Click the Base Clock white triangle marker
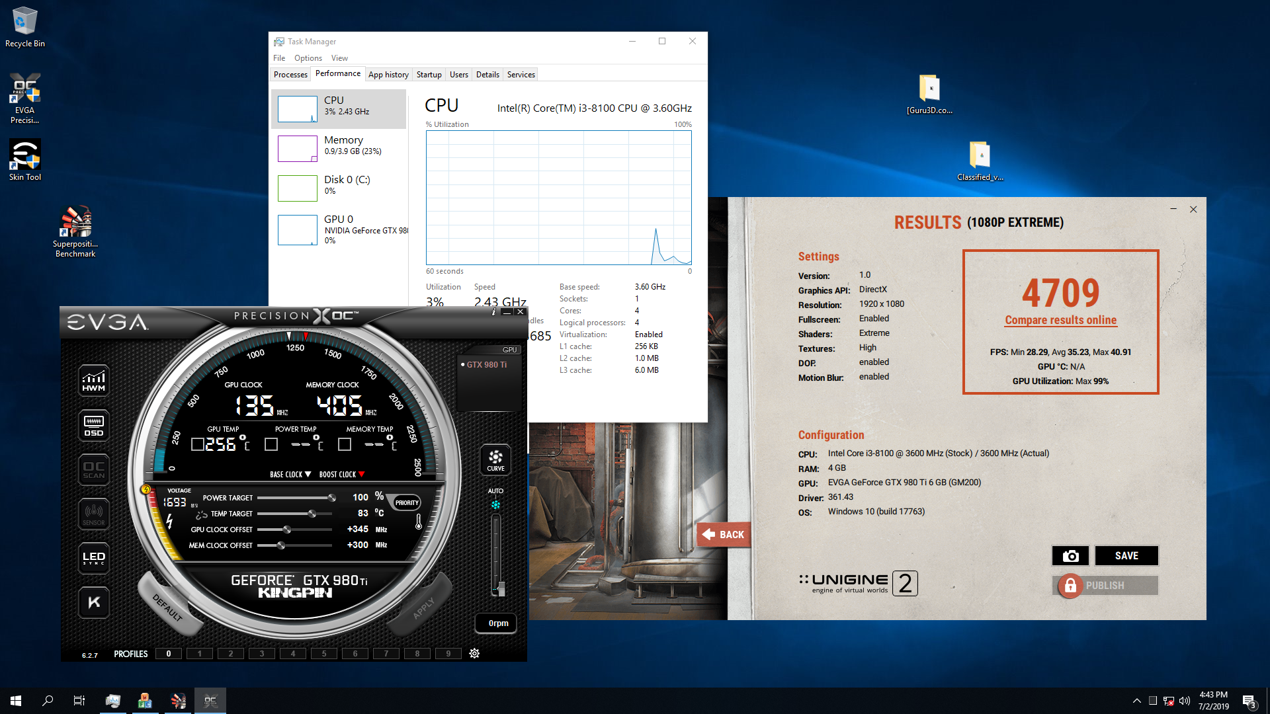The image size is (1270, 714). (x=308, y=475)
